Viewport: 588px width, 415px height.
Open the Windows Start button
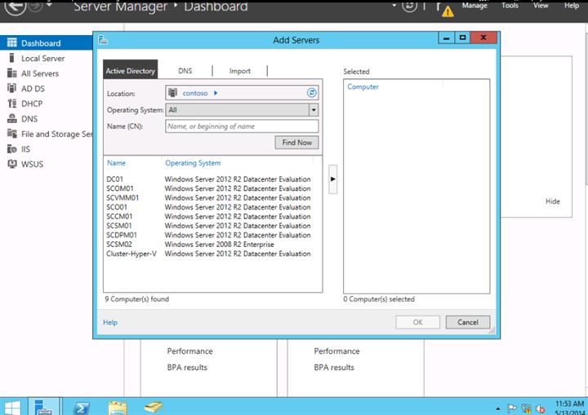pos(12,408)
